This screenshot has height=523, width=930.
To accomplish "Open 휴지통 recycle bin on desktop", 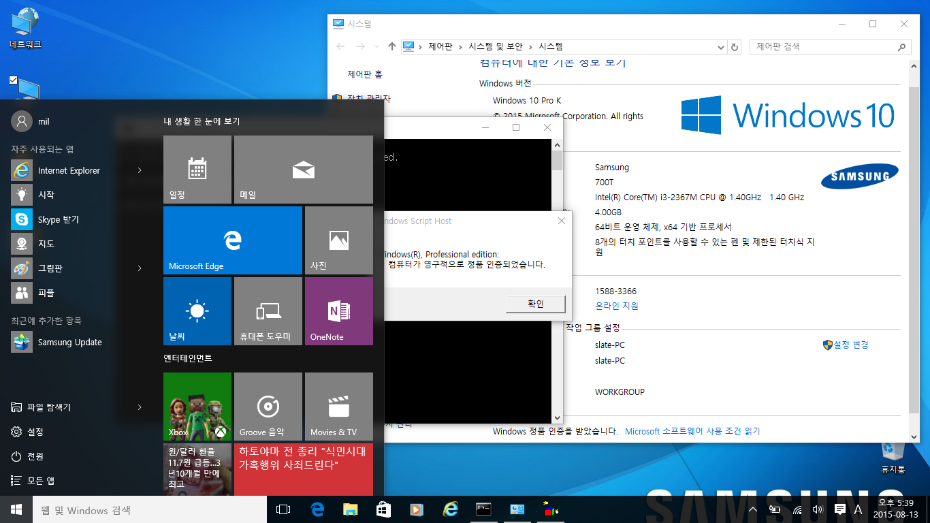I will click(x=893, y=457).
